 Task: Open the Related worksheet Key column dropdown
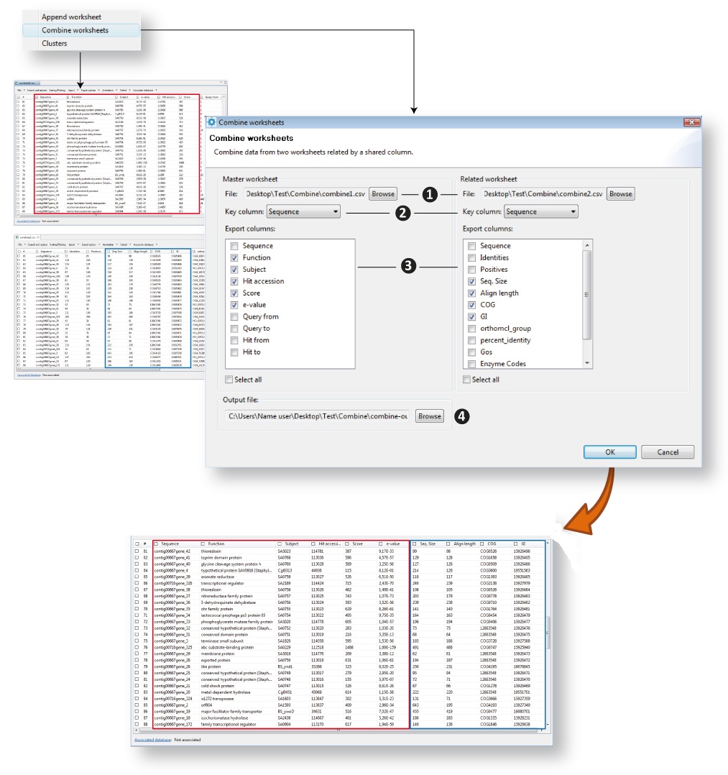(540, 212)
